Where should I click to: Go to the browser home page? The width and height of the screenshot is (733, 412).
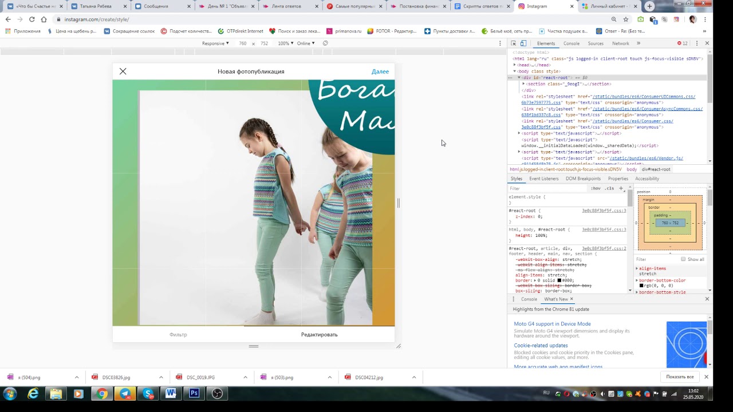44,19
